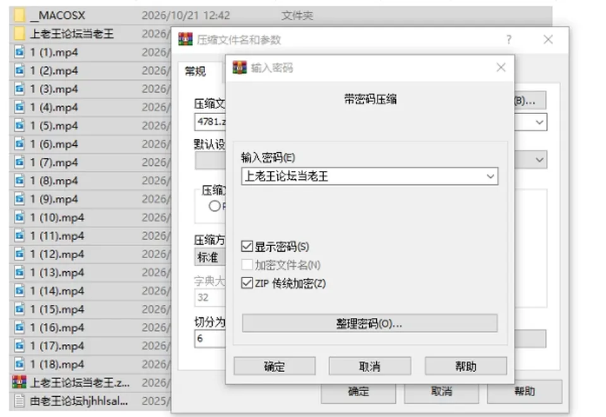Select the 1 (1).mp4 file icon
The height and width of the screenshot is (417, 606).
(20, 52)
